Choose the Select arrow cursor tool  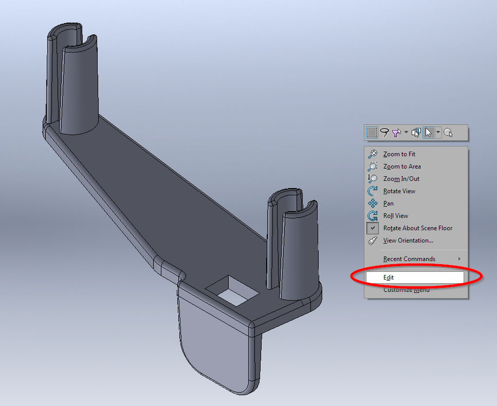[429, 133]
